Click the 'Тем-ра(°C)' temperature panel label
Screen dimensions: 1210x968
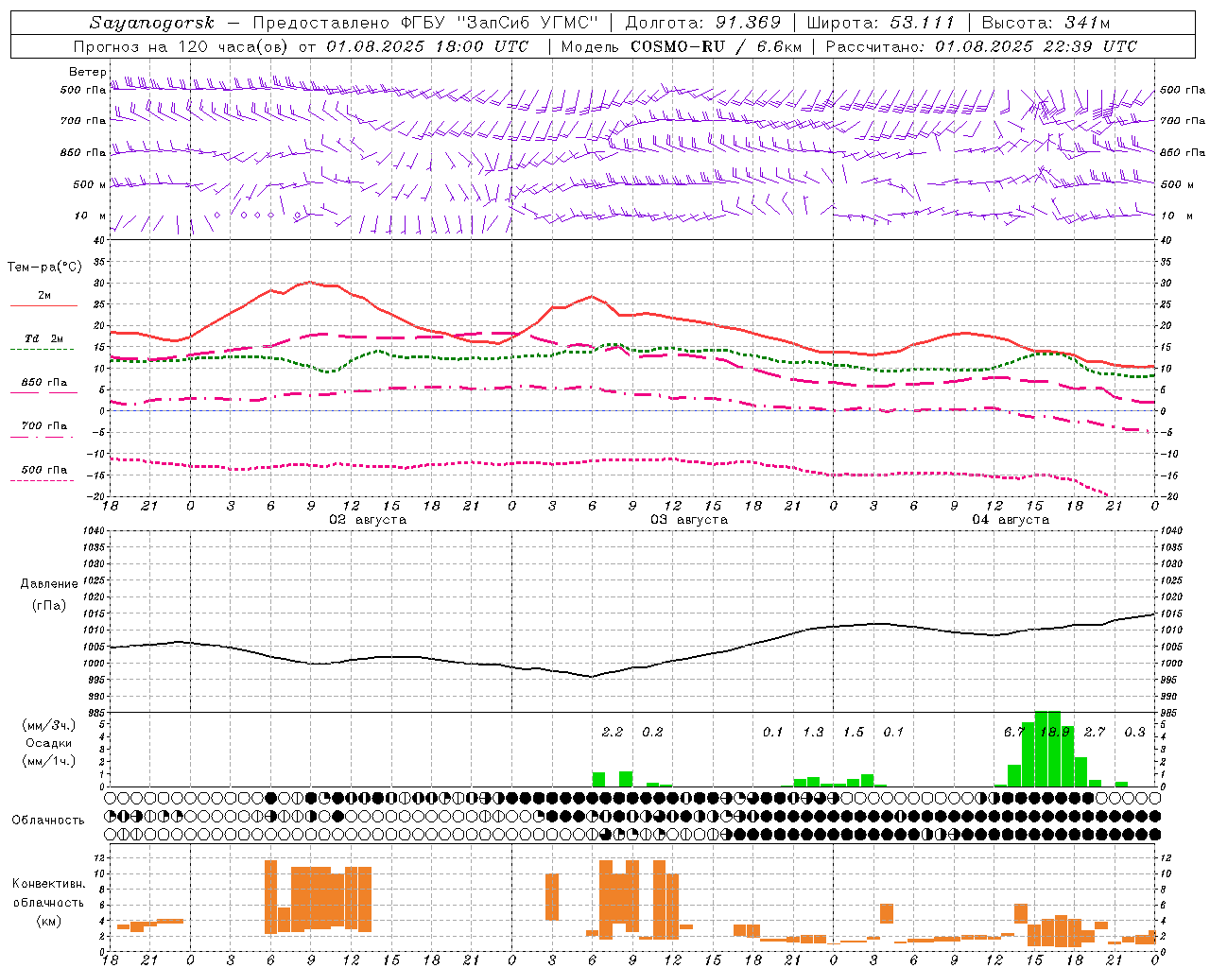pos(44,268)
